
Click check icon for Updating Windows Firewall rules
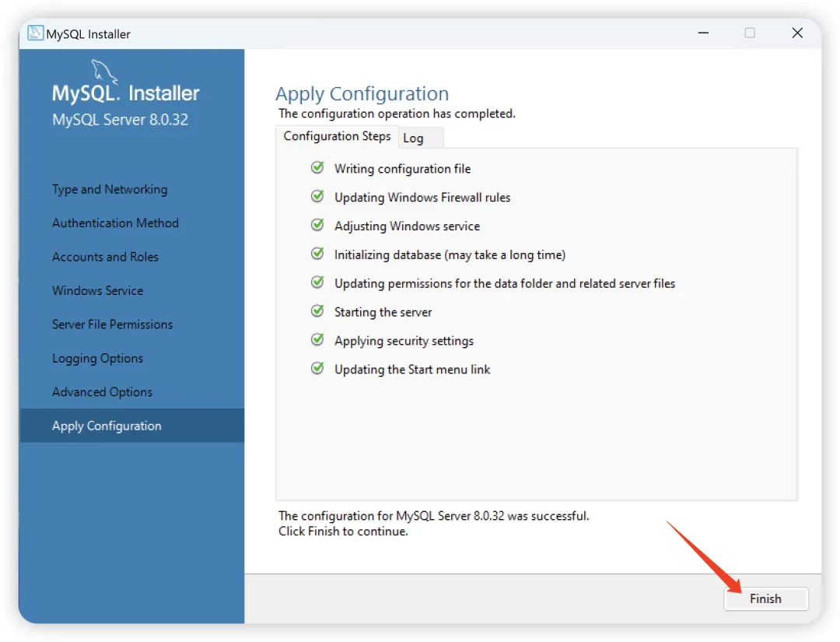point(317,197)
